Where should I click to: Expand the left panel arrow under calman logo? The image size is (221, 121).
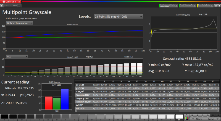click(1, 6)
